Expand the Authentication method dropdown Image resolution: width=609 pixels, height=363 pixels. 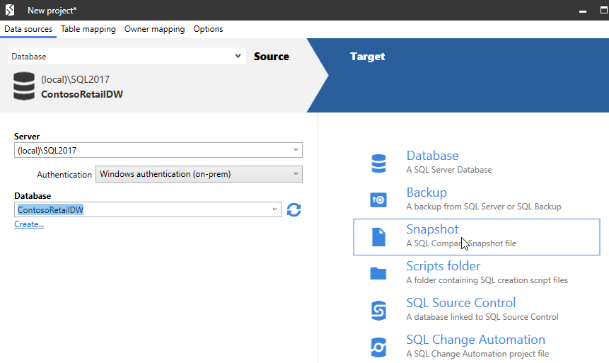295,174
